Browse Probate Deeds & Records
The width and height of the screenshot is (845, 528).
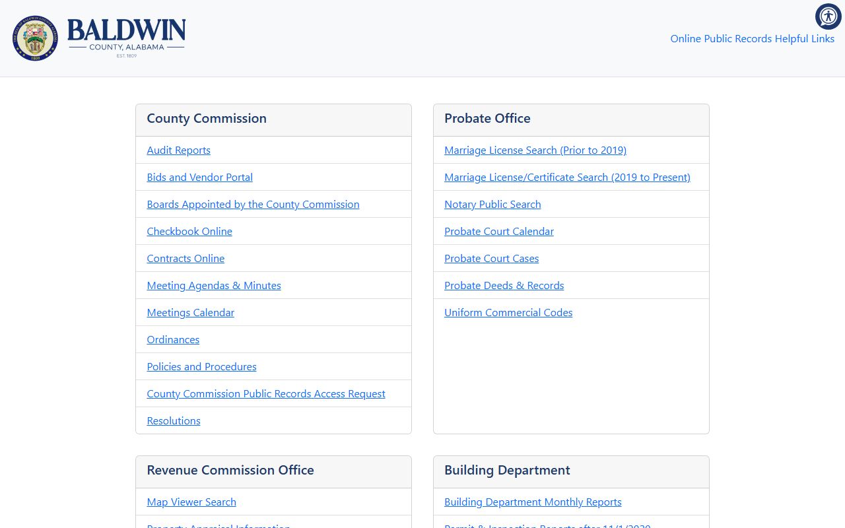coord(504,286)
